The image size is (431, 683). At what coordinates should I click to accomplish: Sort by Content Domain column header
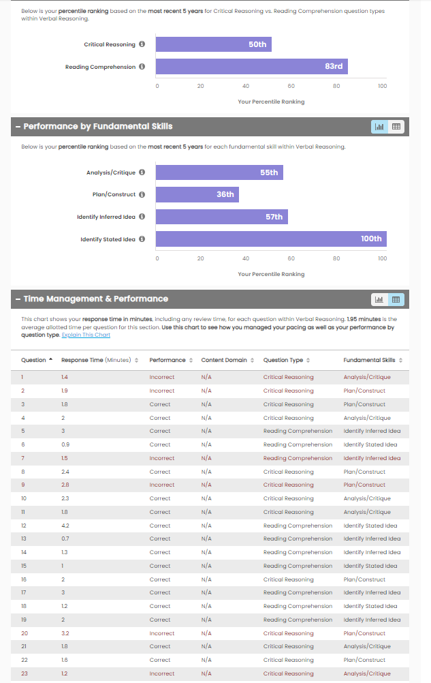[227, 360]
